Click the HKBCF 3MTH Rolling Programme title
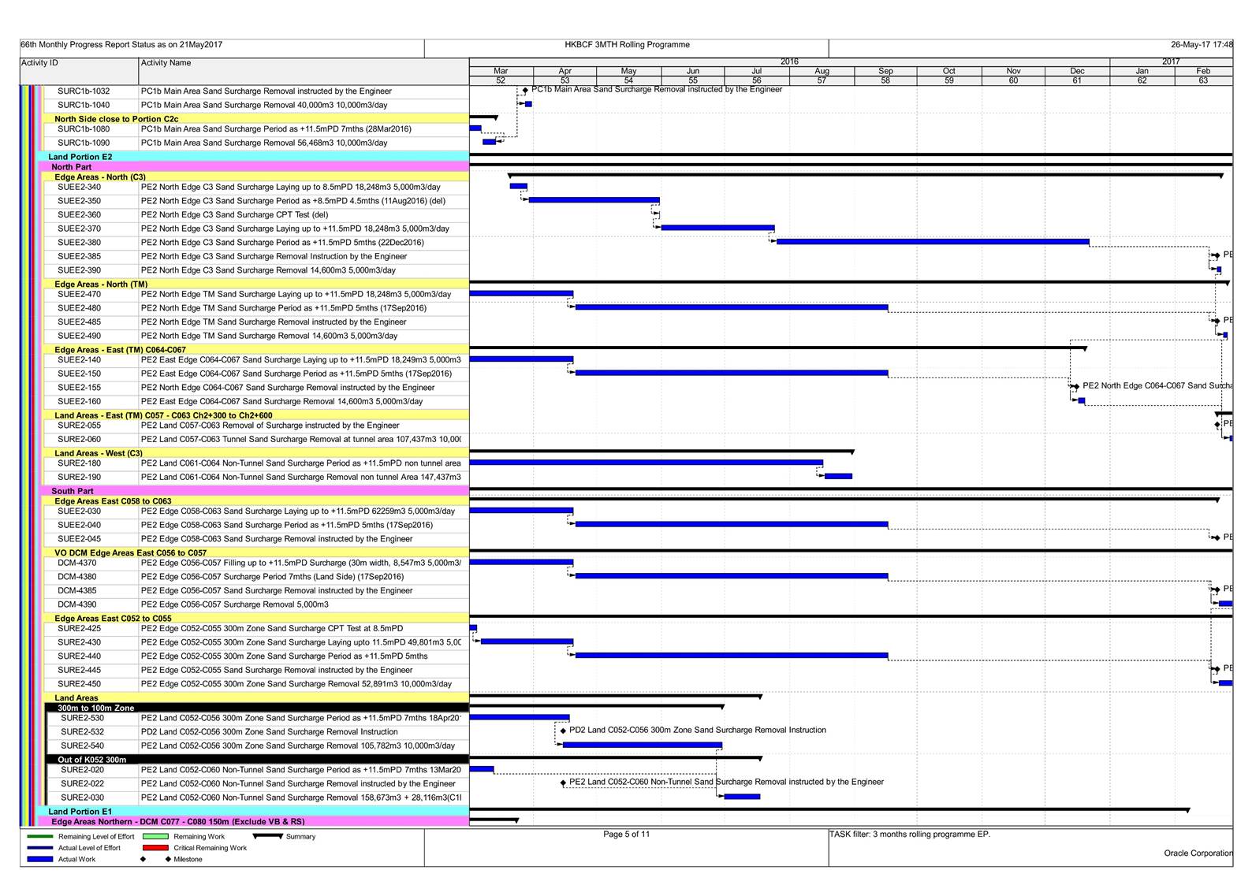The image size is (1252, 885). click(x=627, y=45)
